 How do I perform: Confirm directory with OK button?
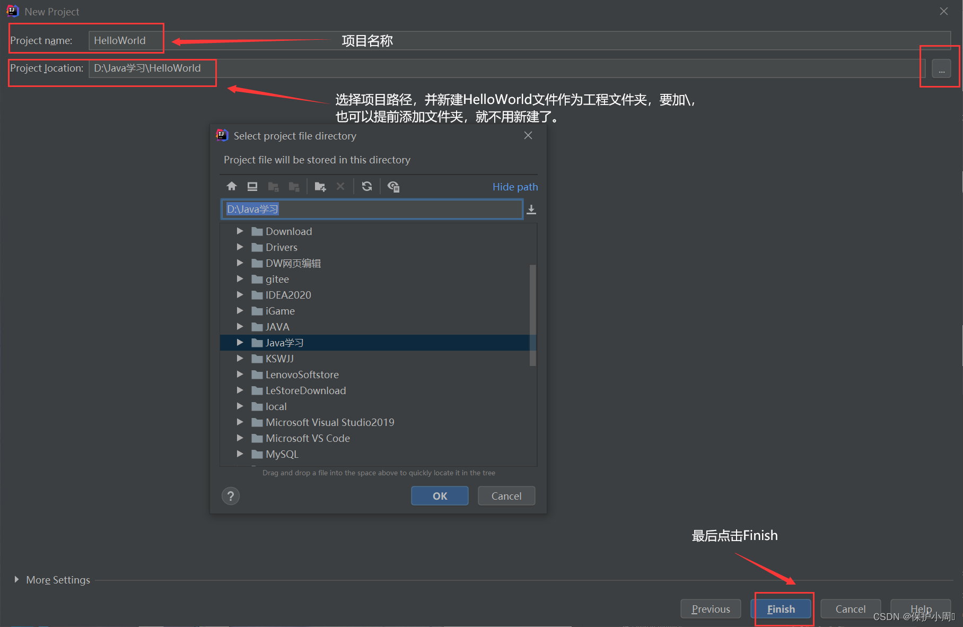tap(440, 496)
